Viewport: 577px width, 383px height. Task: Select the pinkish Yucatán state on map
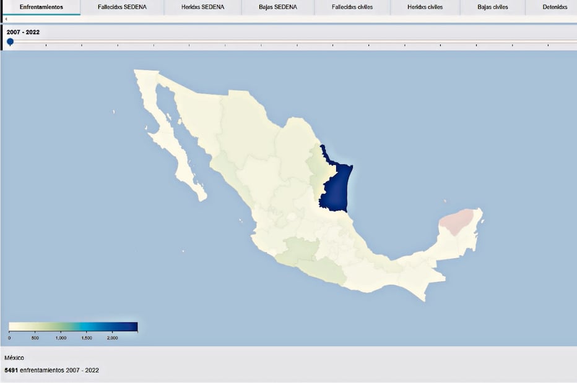click(457, 222)
